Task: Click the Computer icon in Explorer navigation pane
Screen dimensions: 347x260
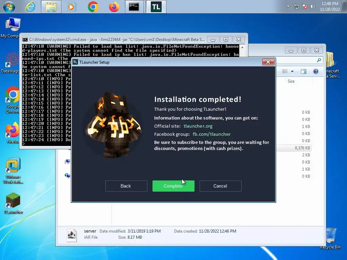Action: 67,162
